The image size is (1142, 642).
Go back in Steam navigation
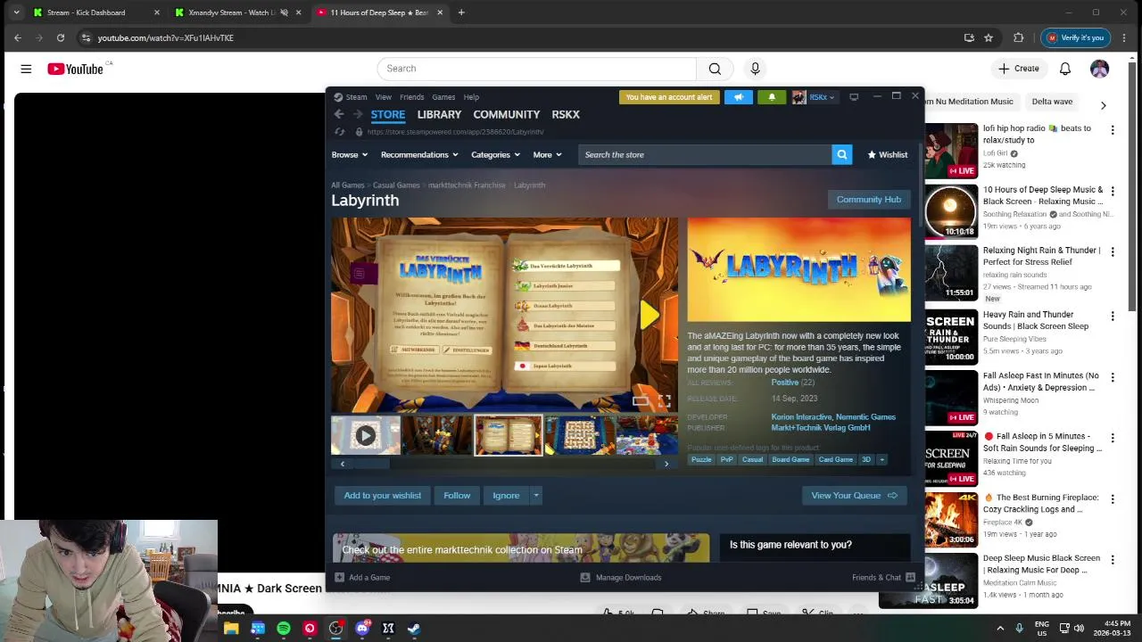[339, 114]
